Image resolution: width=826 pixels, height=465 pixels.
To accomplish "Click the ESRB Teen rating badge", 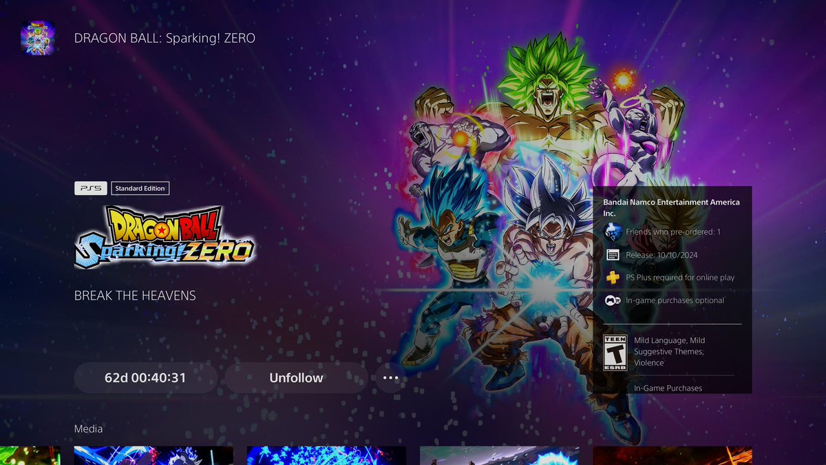I will coord(615,352).
